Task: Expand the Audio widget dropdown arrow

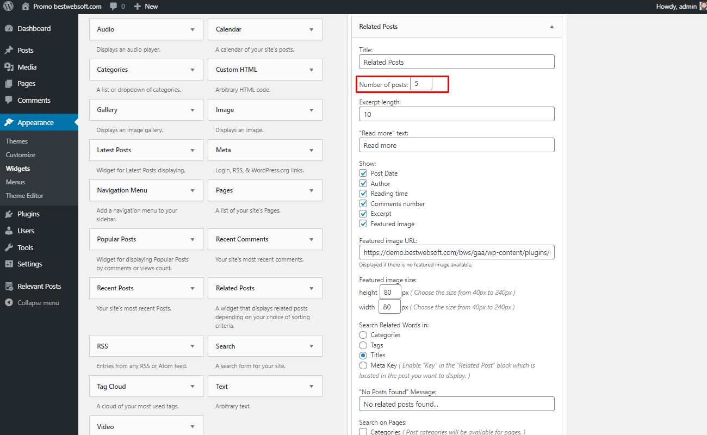Action: point(193,29)
